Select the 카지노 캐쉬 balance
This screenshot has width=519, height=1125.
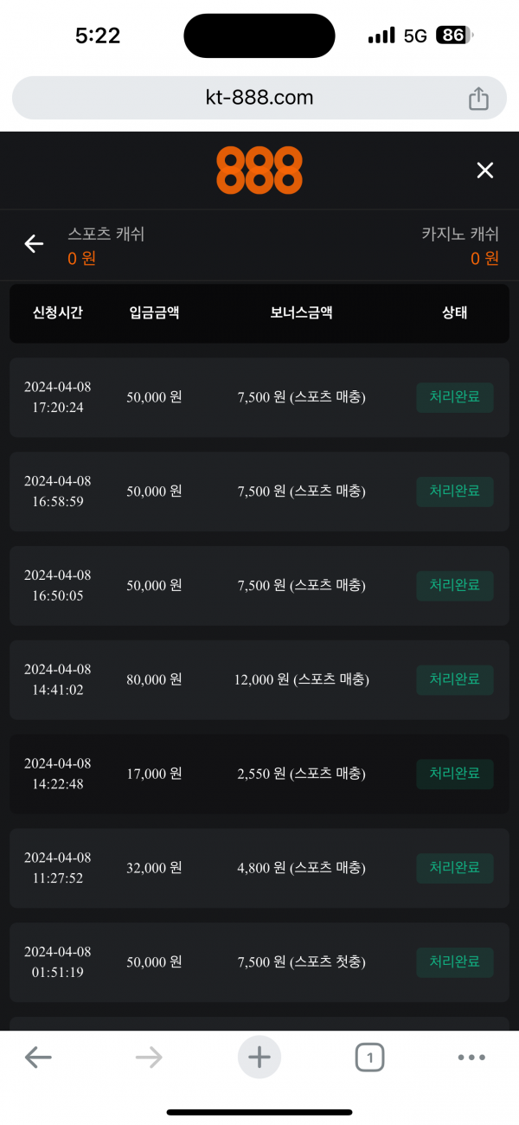(460, 246)
